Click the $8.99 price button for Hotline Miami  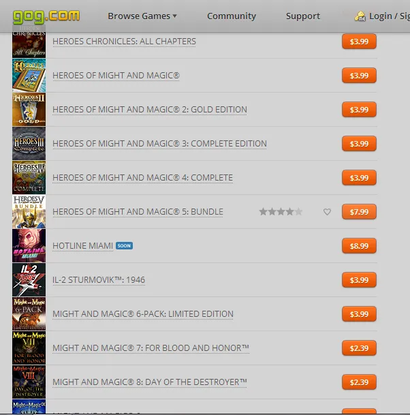359,246
